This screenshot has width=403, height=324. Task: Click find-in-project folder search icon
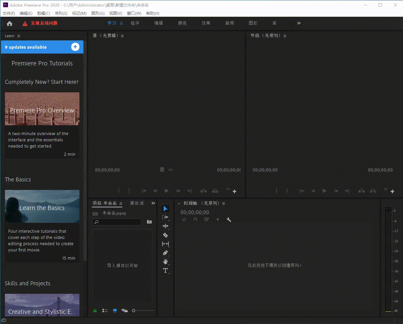149,222
